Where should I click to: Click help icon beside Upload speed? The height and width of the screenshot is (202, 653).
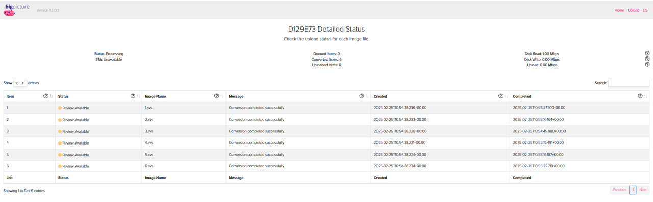pos(647,65)
